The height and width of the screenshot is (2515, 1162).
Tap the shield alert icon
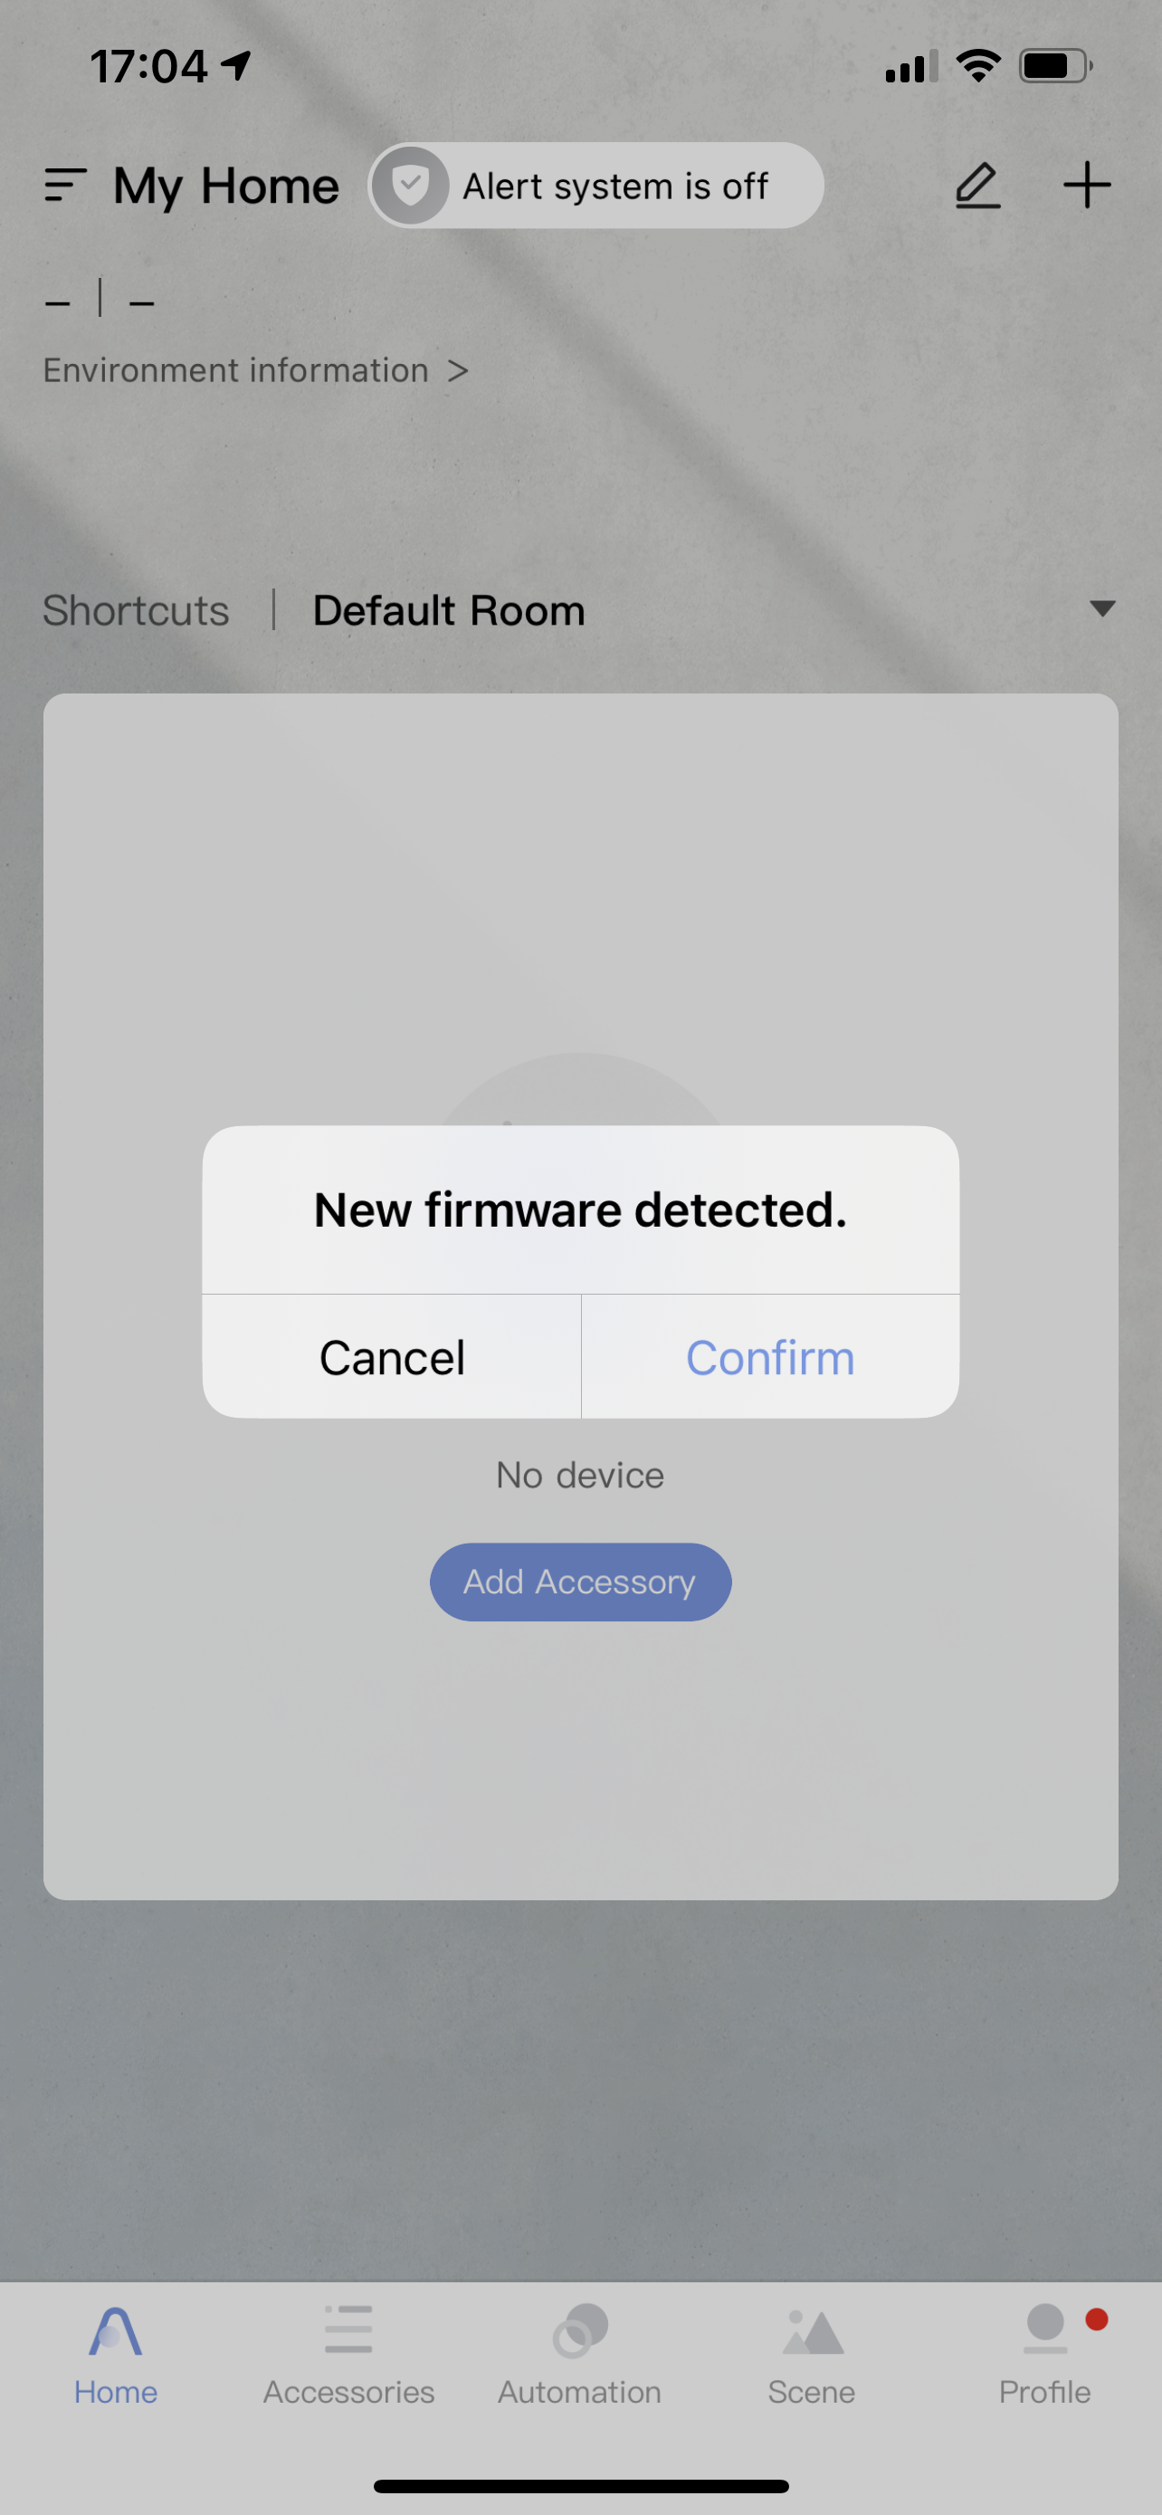click(x=411, y=186)
